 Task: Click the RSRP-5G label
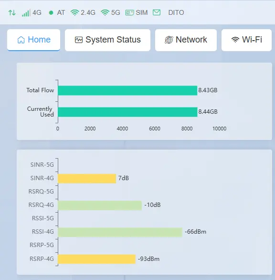point(42,245)
